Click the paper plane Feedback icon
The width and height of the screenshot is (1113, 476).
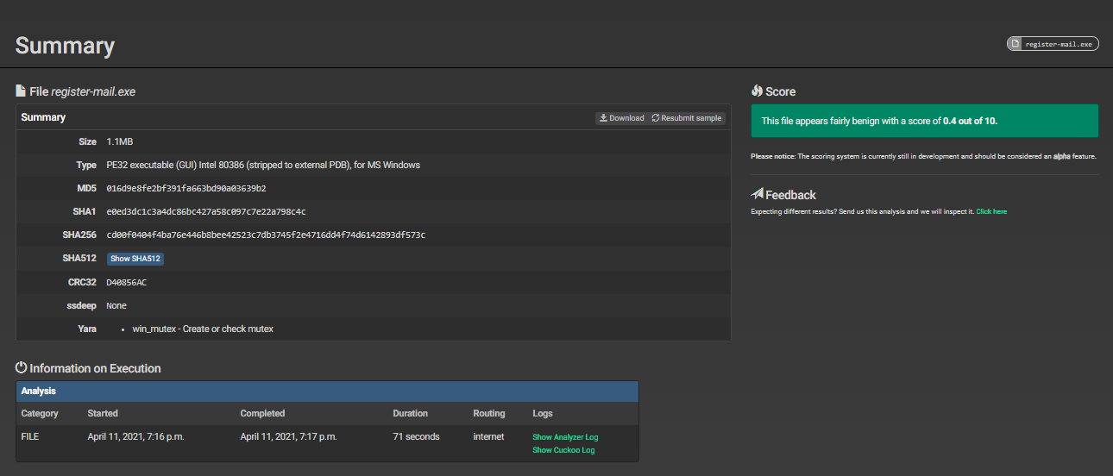pos(757,194)
